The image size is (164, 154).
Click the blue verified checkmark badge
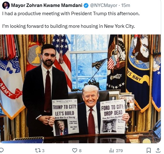86,5
